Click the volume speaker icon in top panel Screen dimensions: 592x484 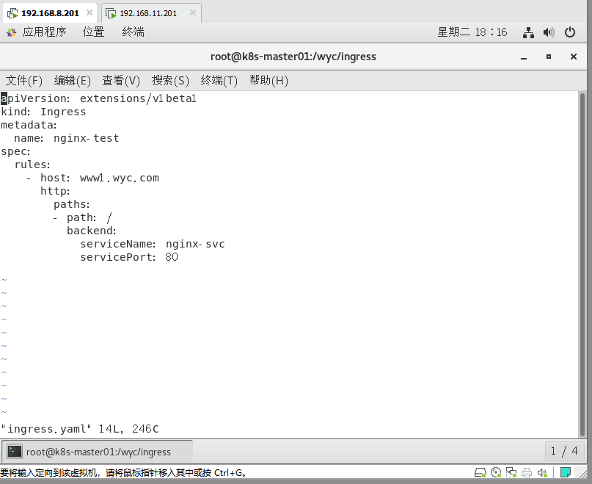(549, 32)
